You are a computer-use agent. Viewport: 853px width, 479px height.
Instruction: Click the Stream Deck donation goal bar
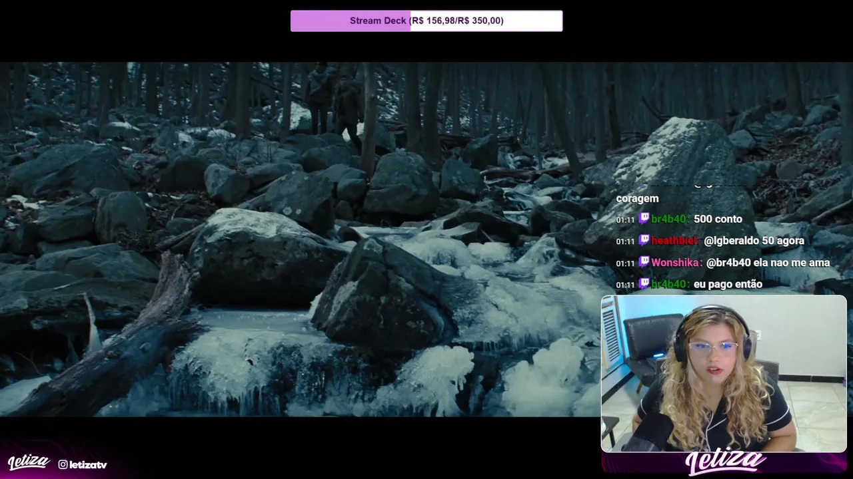tap(426, 21)
